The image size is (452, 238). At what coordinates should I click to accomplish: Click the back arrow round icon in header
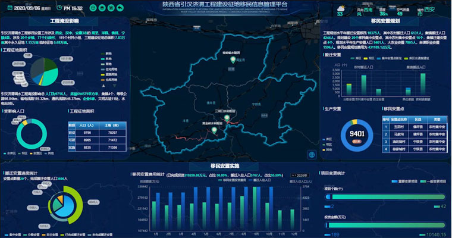(120, 8)
